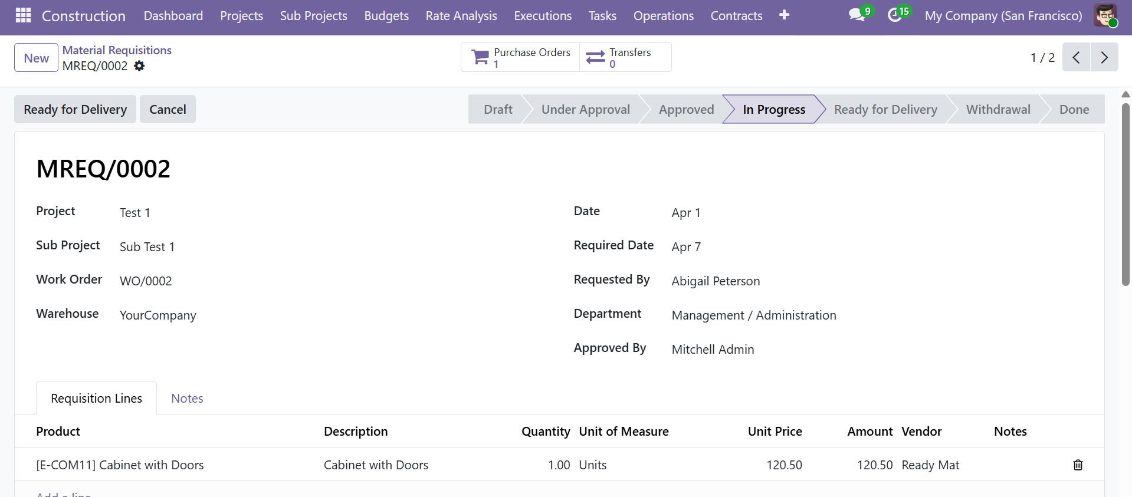Click the page vertical scrollbar thumb
The width and height of the screenshot is (1132, 497).
1126,195
